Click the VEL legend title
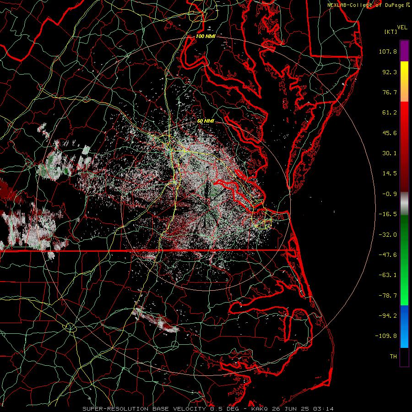The width and height of the screenshot is (412, 412). 402,27
